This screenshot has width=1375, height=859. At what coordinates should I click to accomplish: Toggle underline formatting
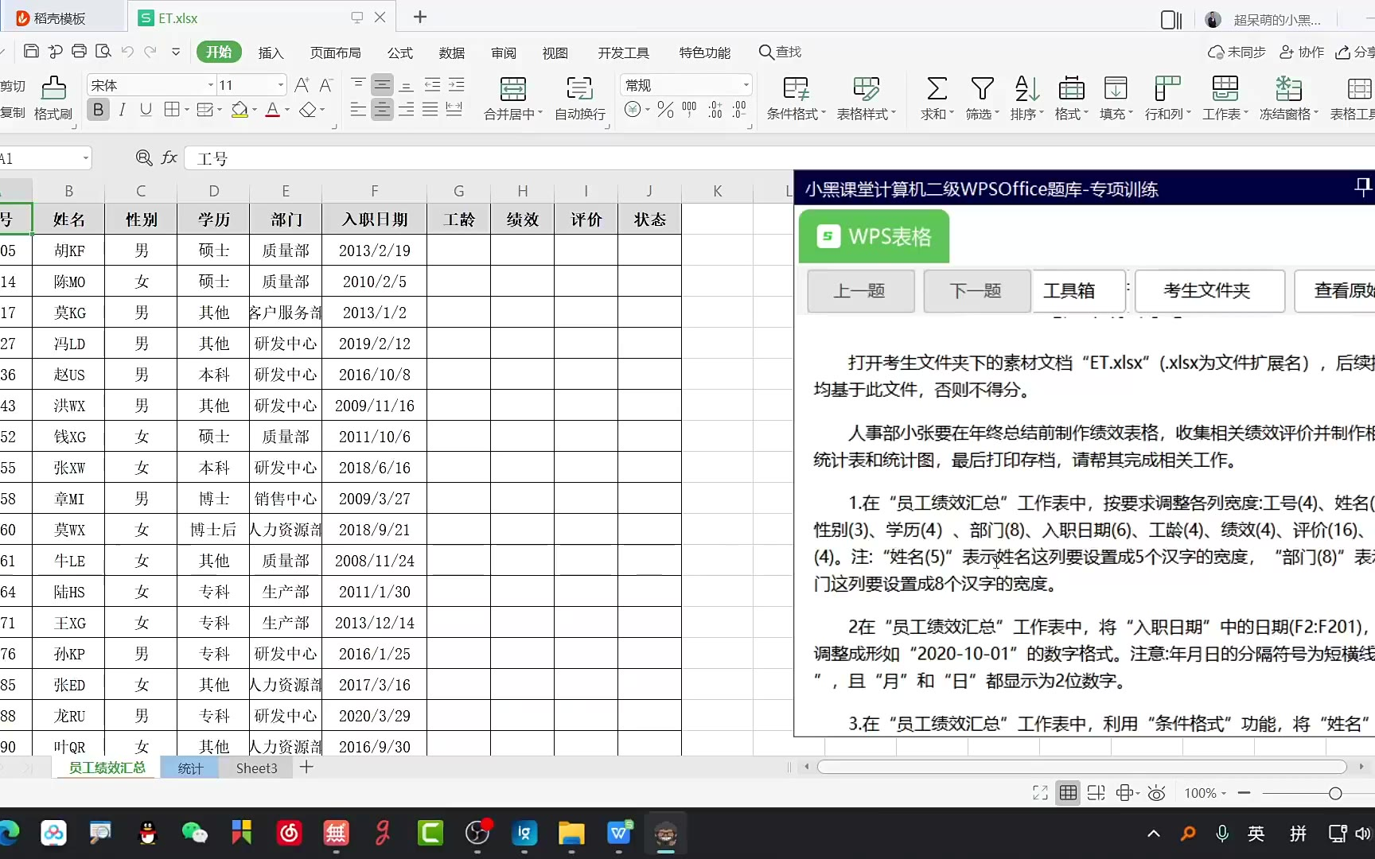click(x=146, y=110)
